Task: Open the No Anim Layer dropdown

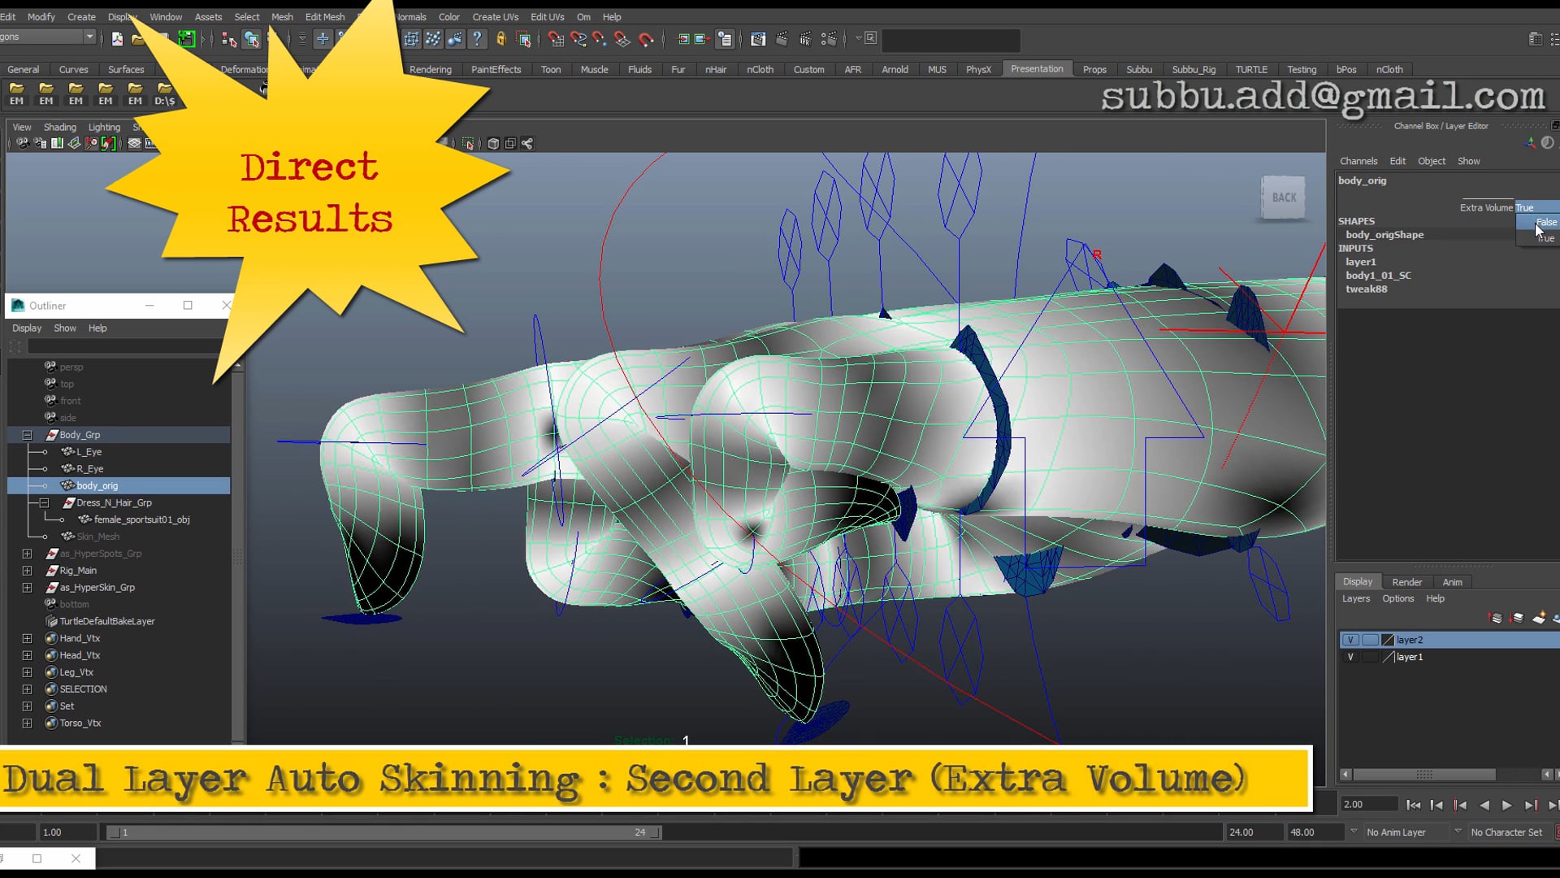Action: [x=1354, y=831]
